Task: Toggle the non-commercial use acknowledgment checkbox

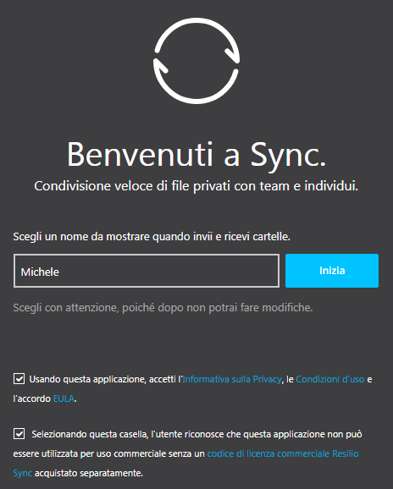Action: click(x=19, y=433)
